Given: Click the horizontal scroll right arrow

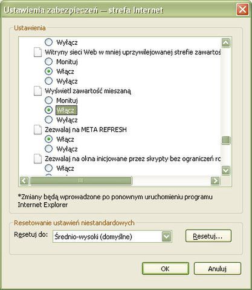Looking at the screenshot, I should (x=215, y=180).
